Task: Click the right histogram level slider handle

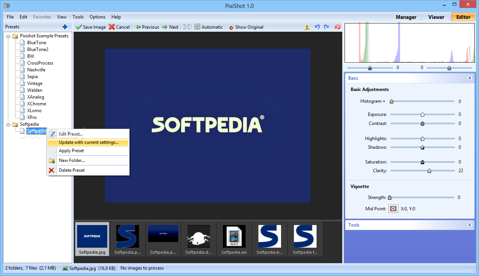Action: tap(449, 68)
